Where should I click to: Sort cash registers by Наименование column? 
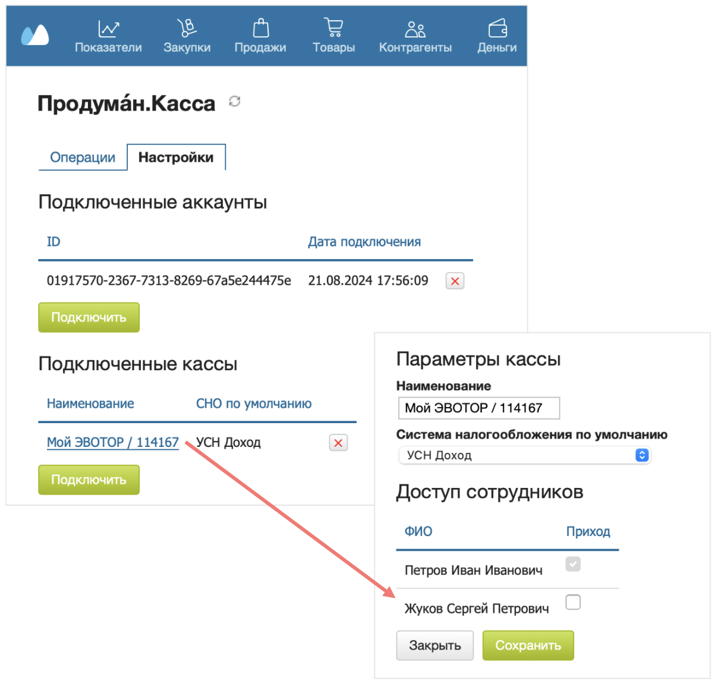tap(90, 404)
